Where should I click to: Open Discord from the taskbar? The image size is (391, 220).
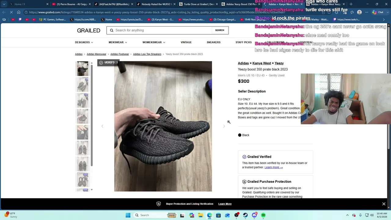[254, 215]
